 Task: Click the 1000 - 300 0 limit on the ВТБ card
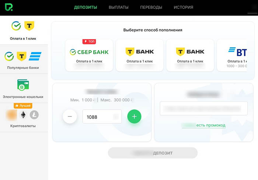click(x=237, y=66)
